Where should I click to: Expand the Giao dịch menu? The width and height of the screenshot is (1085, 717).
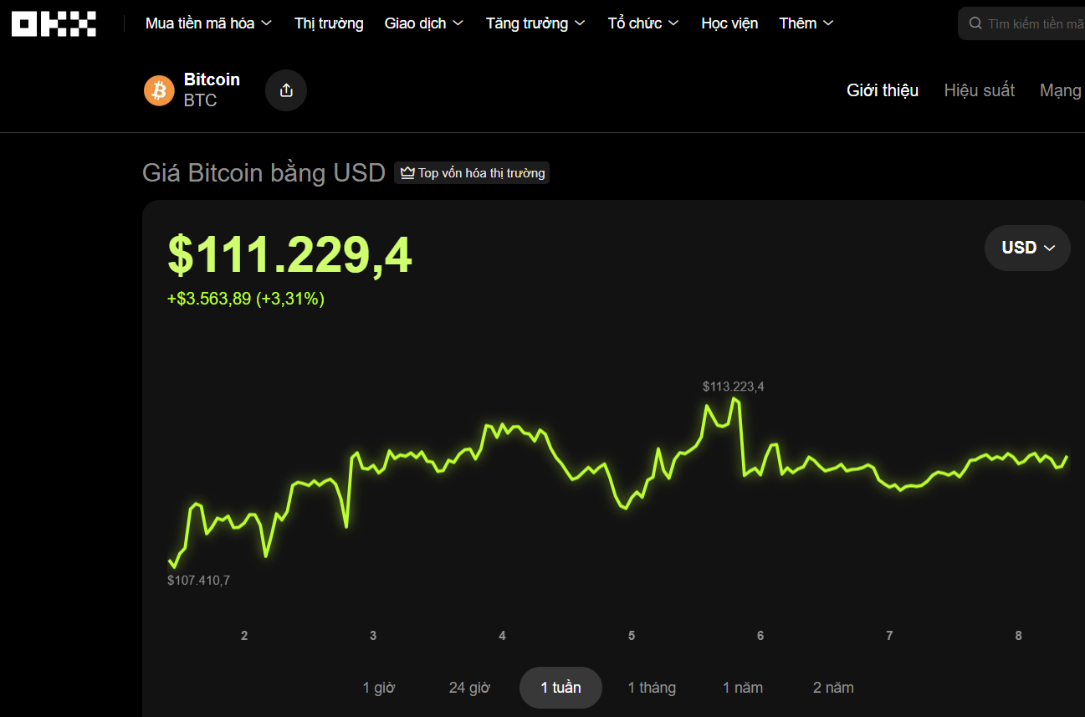(423, 23)
